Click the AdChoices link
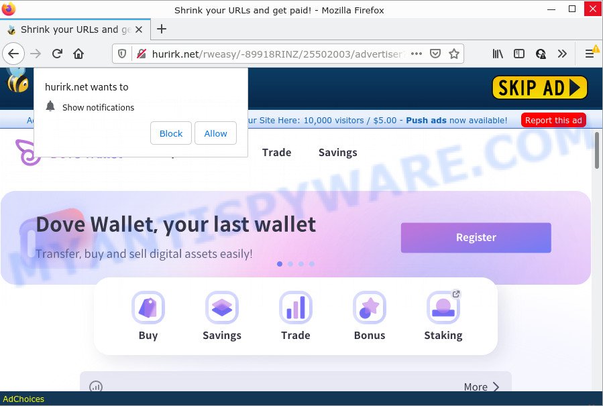The width and height of the screenshot is (603, 406). click(x=23, y=399)
